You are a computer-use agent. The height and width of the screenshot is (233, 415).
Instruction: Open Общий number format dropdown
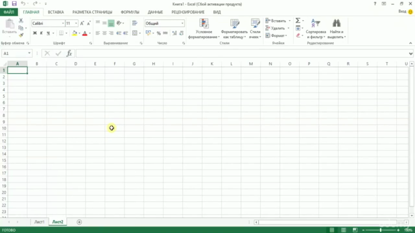[182, 23]
